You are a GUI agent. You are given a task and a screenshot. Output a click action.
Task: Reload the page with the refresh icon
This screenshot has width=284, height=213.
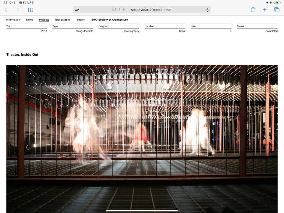coord(207,10)
